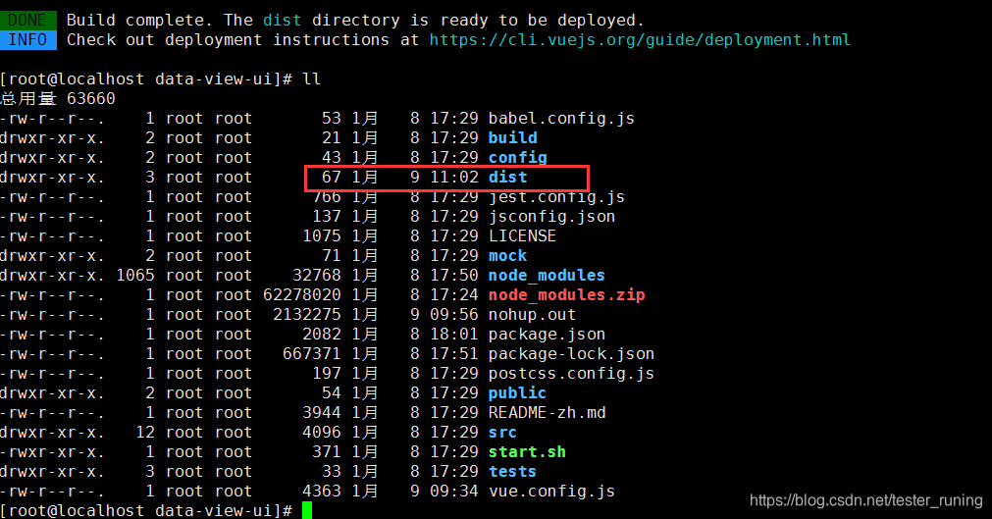992x519 pixels.
Task: Click the file size 62278020
Action: point(302,295)
